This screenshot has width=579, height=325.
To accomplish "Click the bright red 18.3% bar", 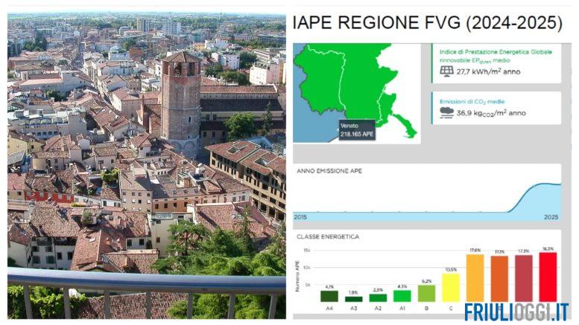I will (x=548, y=277).
